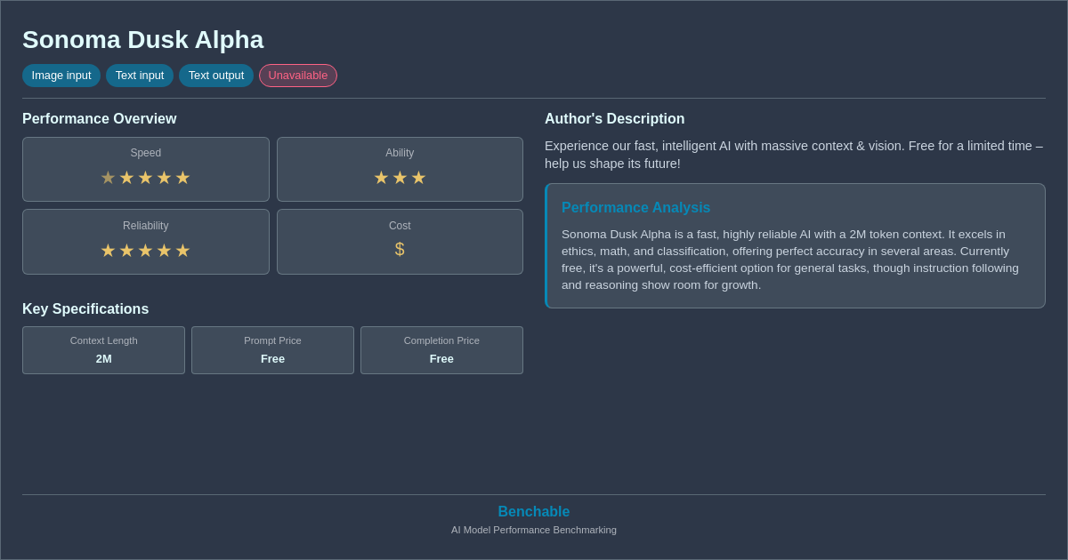Click the Unavailable status badge
Image resolution: width=1068 pixels, height=560 pixels.
coord(298,76)
